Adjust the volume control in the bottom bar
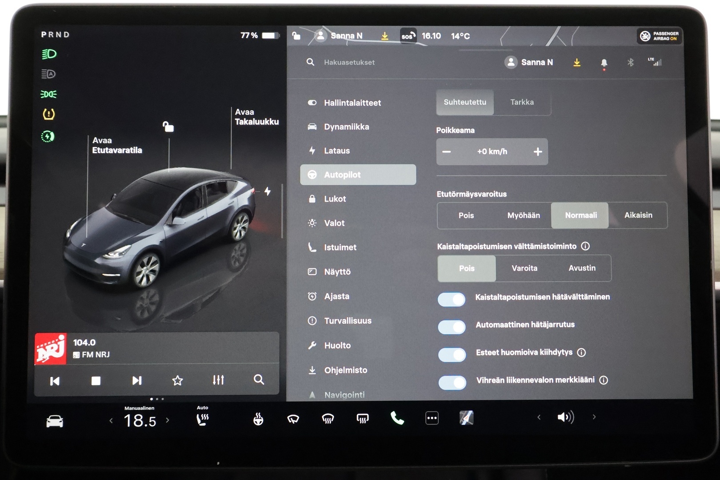The image size is (720, 480). click(x=565, y=418)
